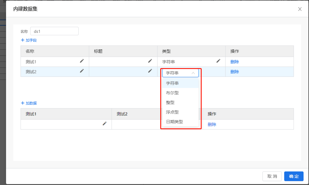The width and height of the screenshot is (309, 185).
Task: Click the 内建数据集 dialog title
Action: click(25, 9)
